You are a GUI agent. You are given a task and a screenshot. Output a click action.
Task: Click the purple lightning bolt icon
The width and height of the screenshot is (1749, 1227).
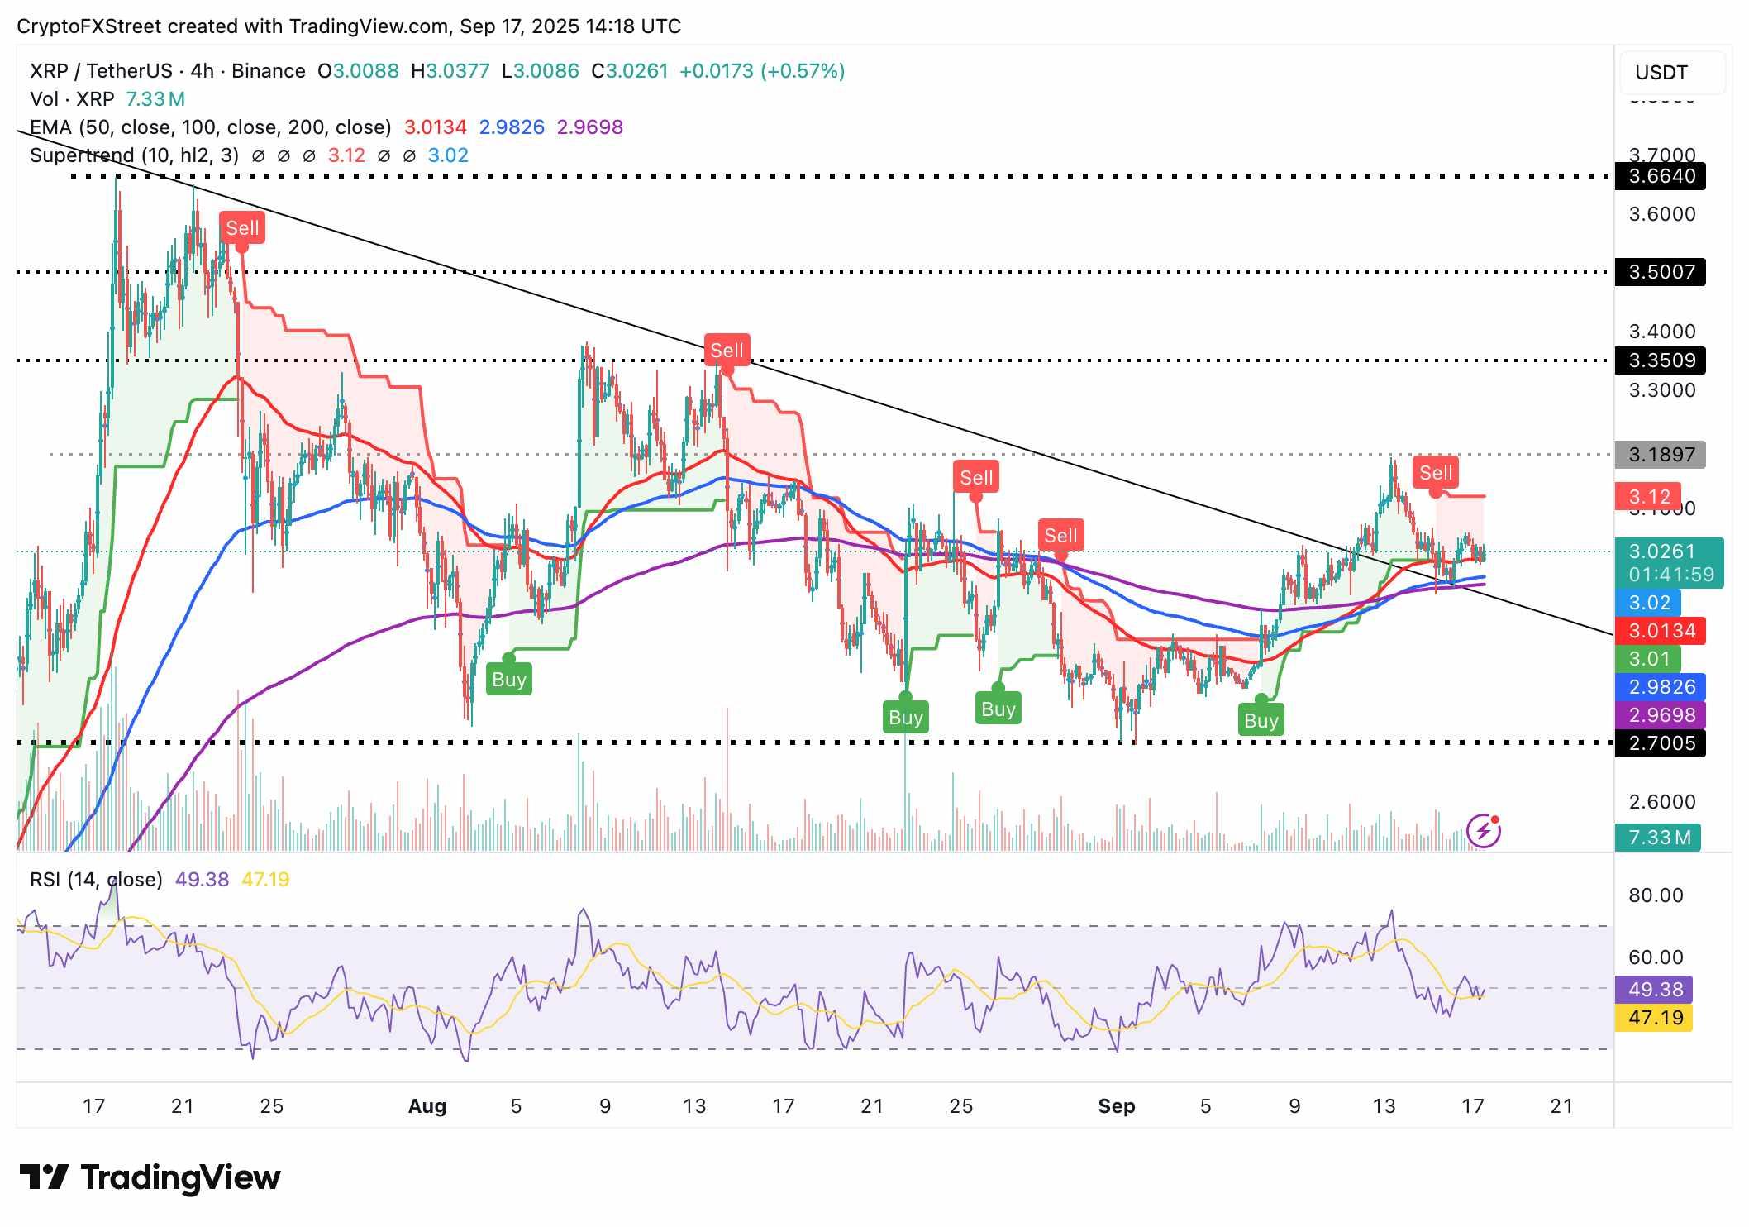(x=1484, y=830)
